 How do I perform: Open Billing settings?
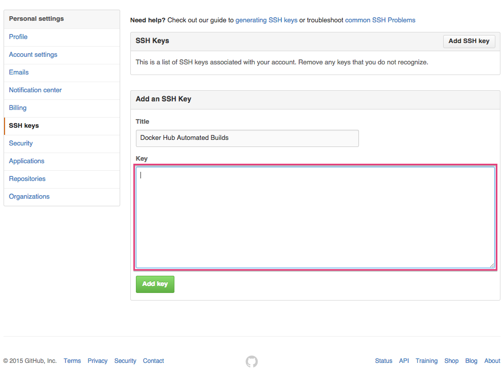coord(18,108)
